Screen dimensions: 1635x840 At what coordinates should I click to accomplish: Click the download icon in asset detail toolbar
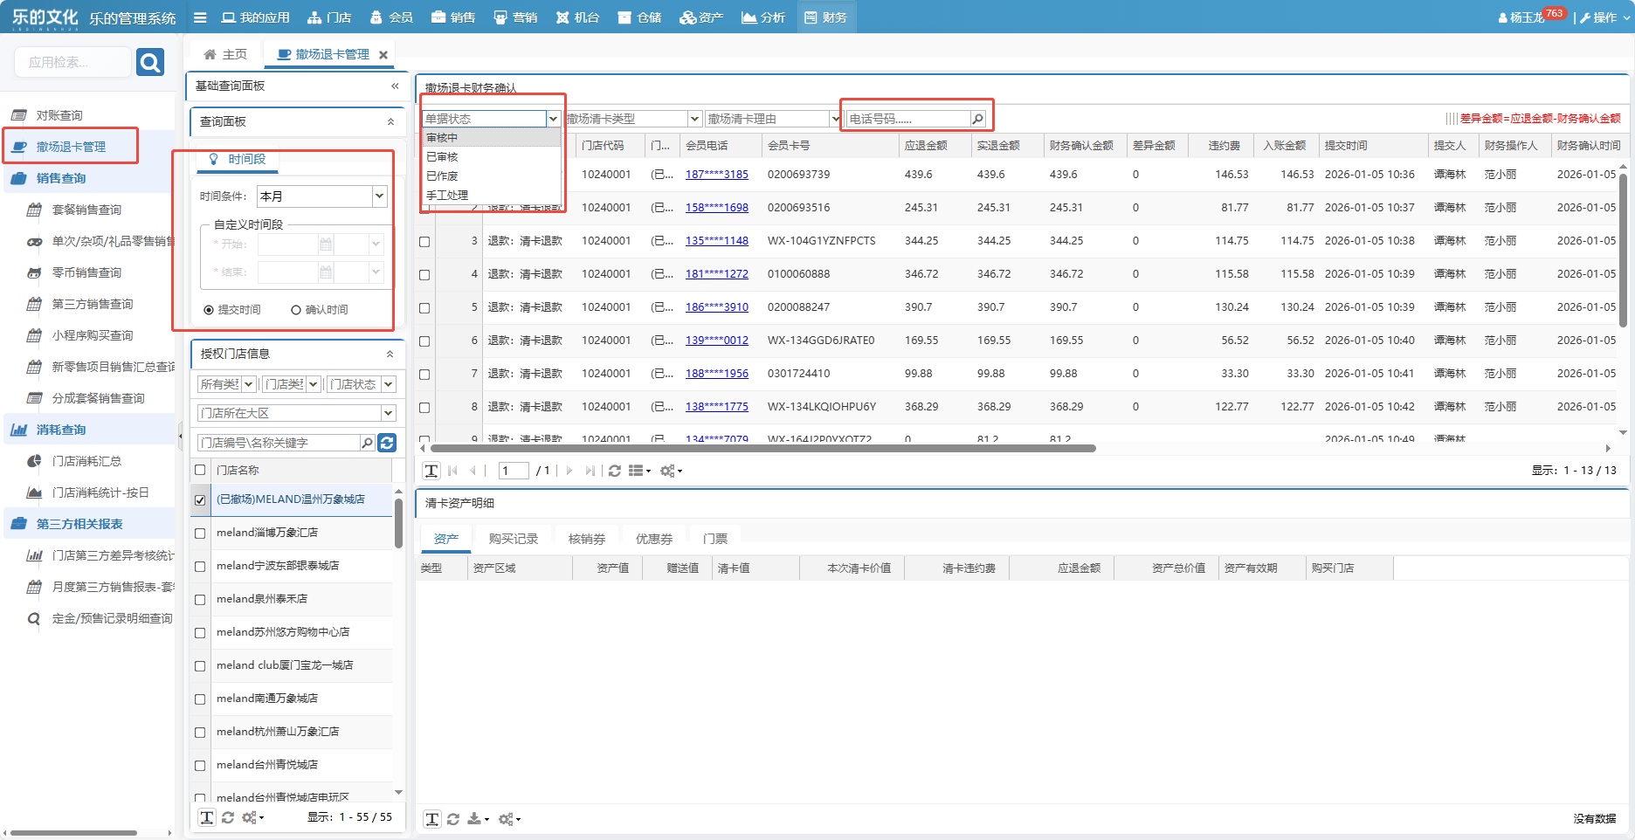pyautogui.click(x=474, y=819)
